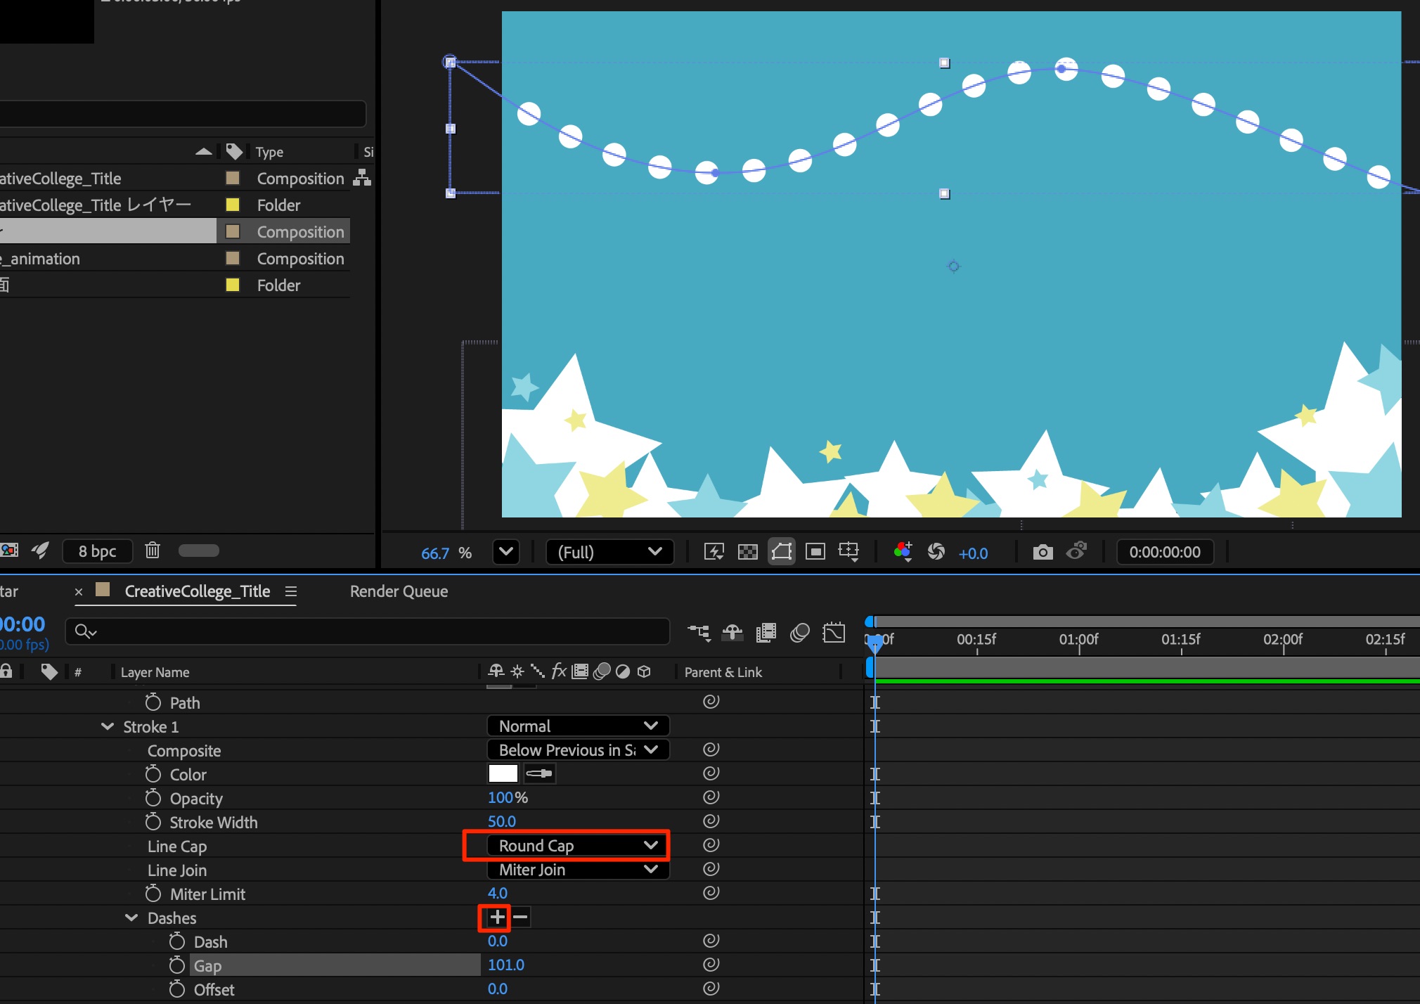Open the channel and color management icon

(x=903, y=552)
